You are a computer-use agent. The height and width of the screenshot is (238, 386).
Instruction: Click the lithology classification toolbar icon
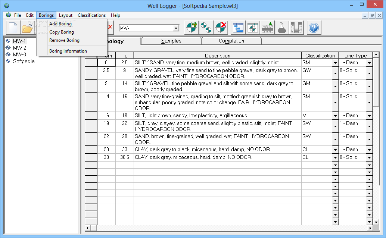pyautogui.click(x=267, y=28)
